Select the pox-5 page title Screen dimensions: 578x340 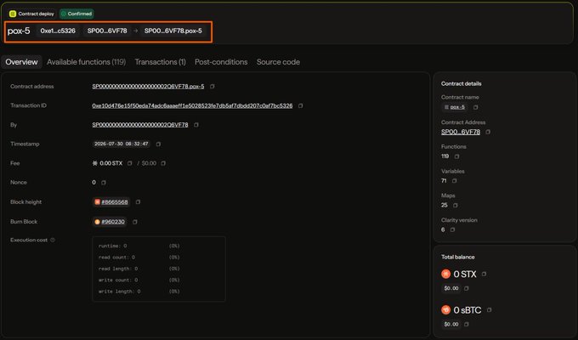(x=19, y=31)
